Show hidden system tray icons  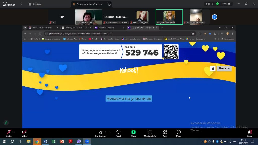pos(201,141)
